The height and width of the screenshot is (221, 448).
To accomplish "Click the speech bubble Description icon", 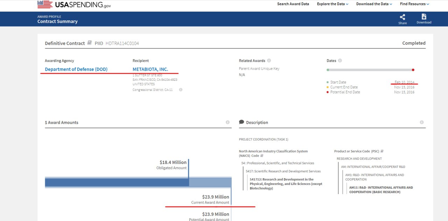I will (x=241, y=122).
